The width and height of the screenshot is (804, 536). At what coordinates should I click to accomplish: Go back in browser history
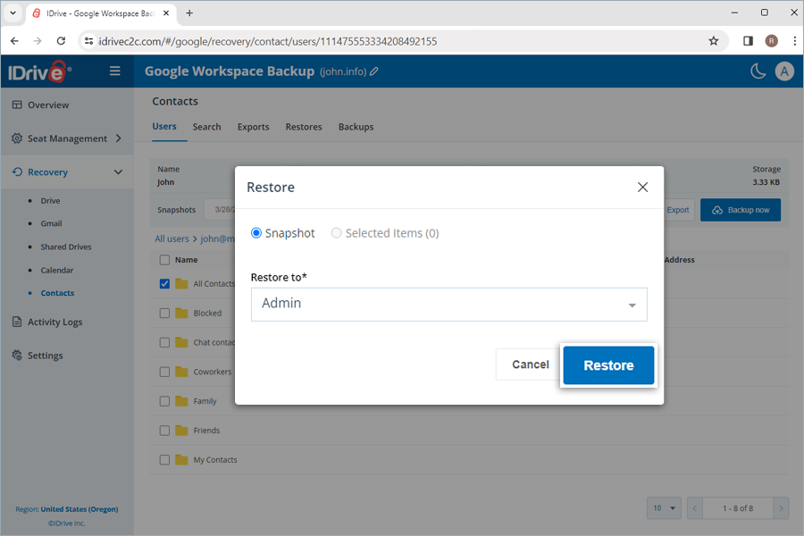click(x=14, y=41)
